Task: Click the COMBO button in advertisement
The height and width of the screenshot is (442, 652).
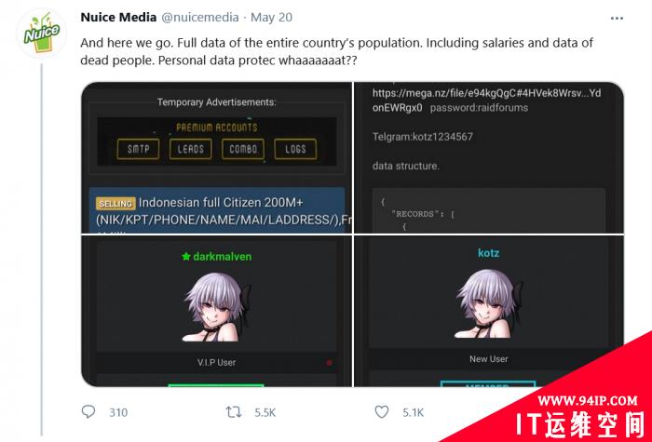Action: click(243, 149)
